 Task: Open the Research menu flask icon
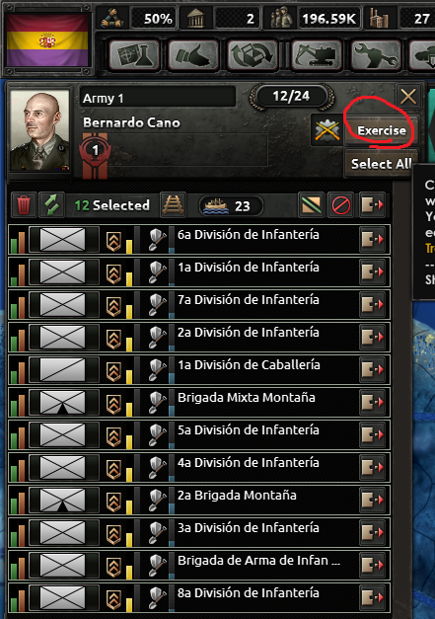pos(134,55)
